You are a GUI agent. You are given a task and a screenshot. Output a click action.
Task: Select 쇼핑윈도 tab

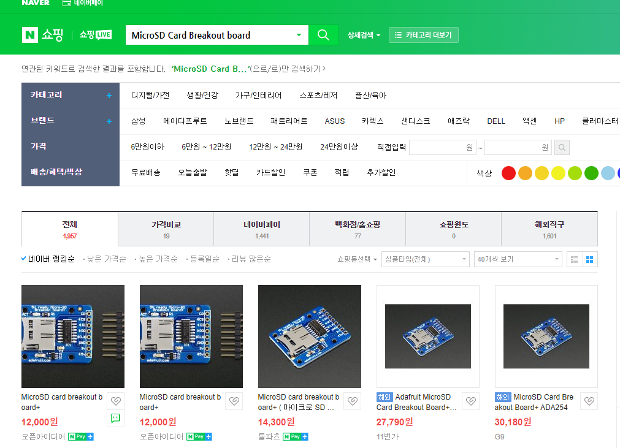pyautogui.click(x=454, y=229)
